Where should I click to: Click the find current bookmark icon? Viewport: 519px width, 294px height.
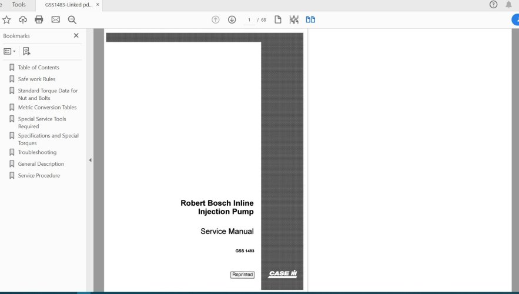[26, 51]
